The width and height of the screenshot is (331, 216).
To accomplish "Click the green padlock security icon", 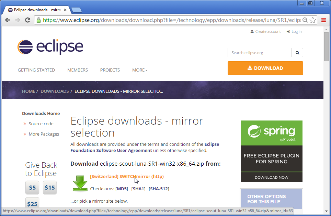I will tap(38, 20).
